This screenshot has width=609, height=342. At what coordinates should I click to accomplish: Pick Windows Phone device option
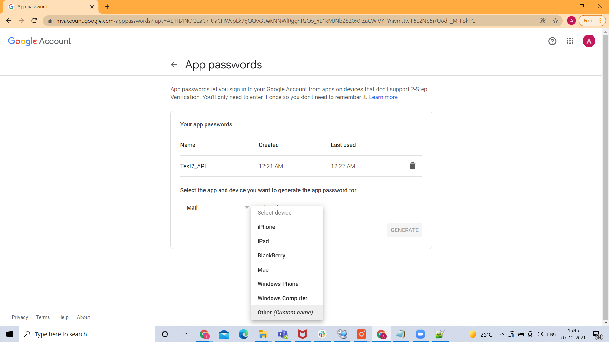point(287,284)
